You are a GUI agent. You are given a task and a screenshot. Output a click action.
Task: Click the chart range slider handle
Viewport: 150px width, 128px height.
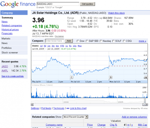(x=144, y=104)
